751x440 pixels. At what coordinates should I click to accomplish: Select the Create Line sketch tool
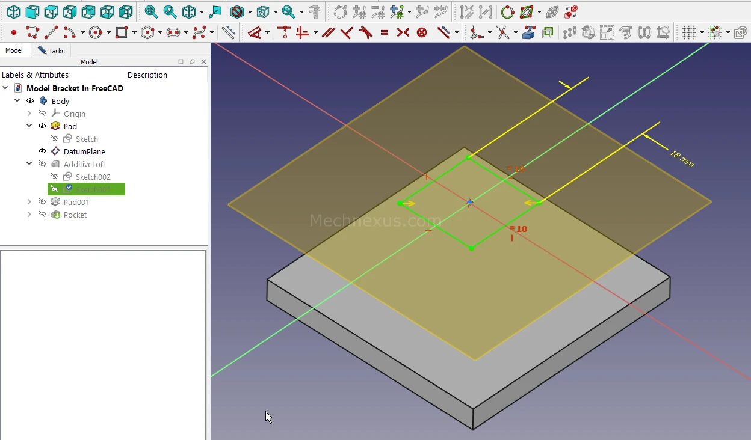pyautogui.click(x=51, y=32)
